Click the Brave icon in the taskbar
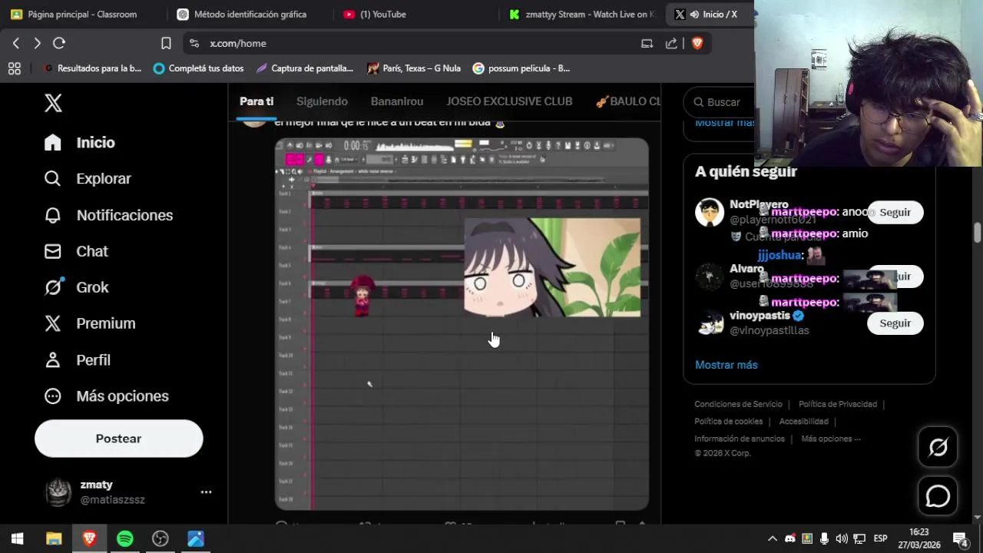The image size is (983, 553). coord(89,538)
